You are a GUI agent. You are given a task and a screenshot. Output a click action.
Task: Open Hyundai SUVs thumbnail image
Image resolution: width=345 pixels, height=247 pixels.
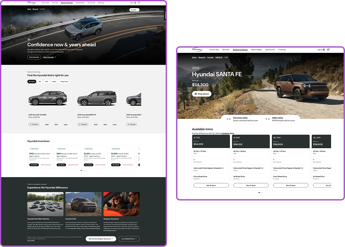[x=83, y=204]
